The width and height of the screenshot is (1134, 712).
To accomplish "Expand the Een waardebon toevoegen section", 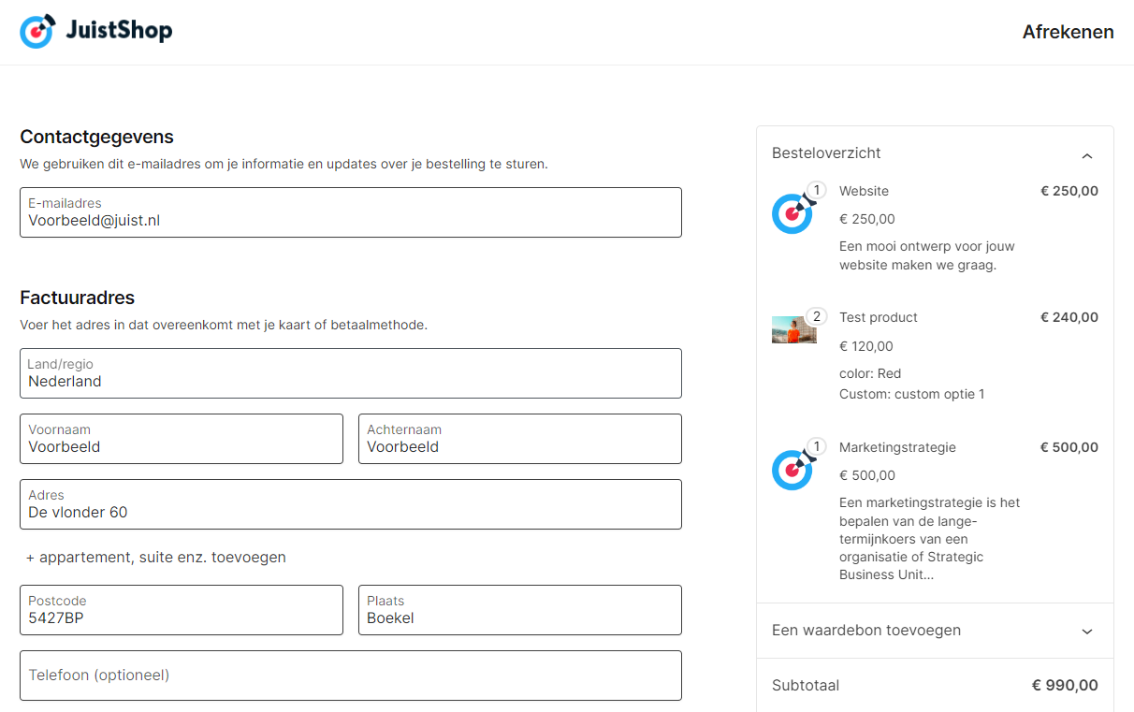I will click(x=1086, y=632).
